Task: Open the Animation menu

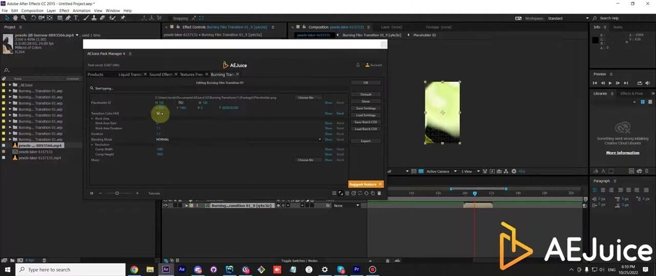Action: click(x=81, y=10)
